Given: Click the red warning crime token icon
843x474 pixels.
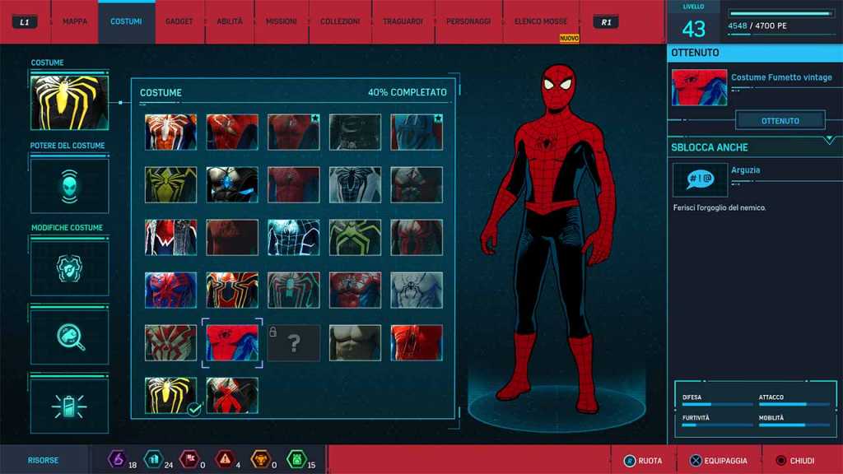Looking at the screenshot, I should point(225,459).
